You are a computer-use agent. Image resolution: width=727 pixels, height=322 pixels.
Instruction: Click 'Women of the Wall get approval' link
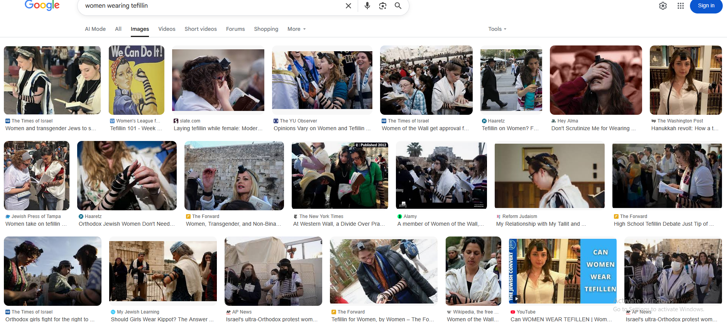coord(425,128)
